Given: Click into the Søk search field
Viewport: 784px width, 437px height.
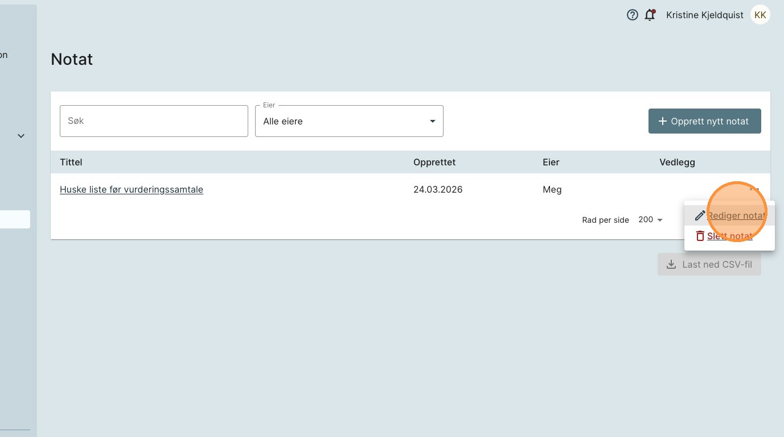Looking at the screenshot, I should coord(154,121).
